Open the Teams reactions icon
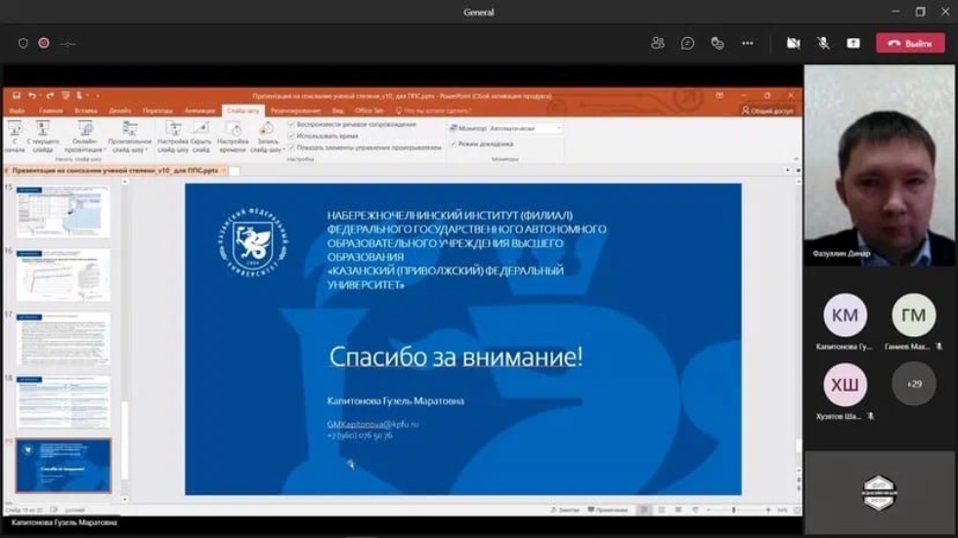Image resolution: width=958 pixels, height=538 pixels. 718,43
